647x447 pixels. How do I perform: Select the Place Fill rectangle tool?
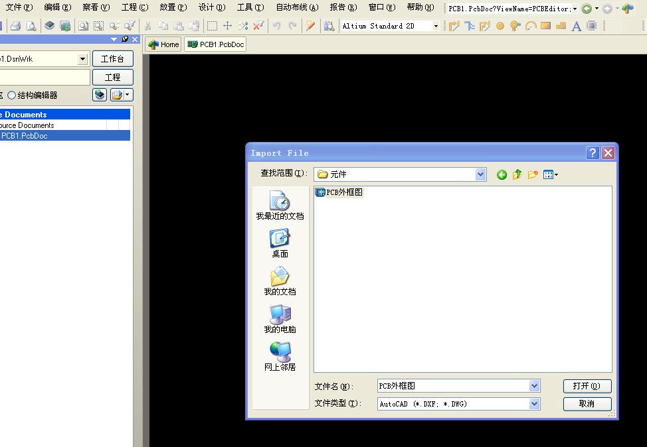(545, 26)
